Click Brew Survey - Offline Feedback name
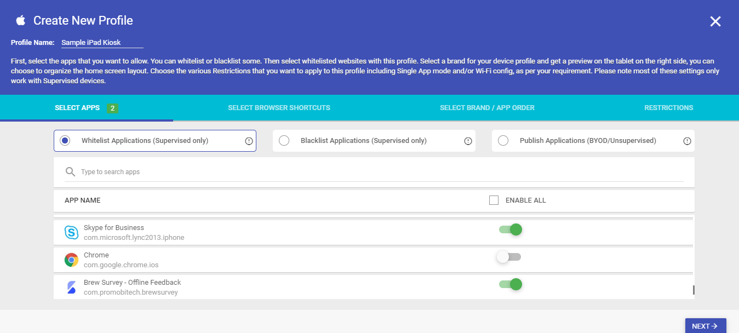Image resolution: width=739 pixels, height=333 pixels. (x=132, y=283)
